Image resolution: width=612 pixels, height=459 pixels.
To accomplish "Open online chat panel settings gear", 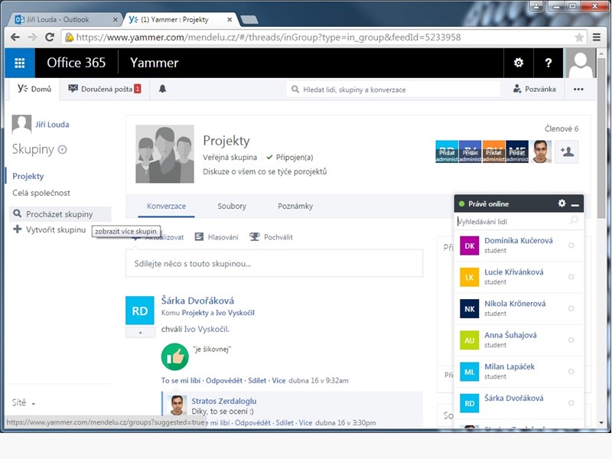I will pos(562,203).
